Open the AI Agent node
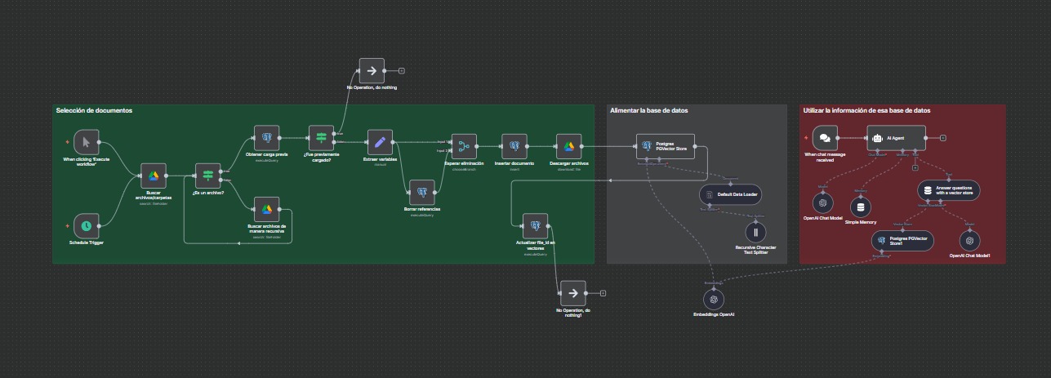Screen dimensions: 1051x378 pos(896,138)
